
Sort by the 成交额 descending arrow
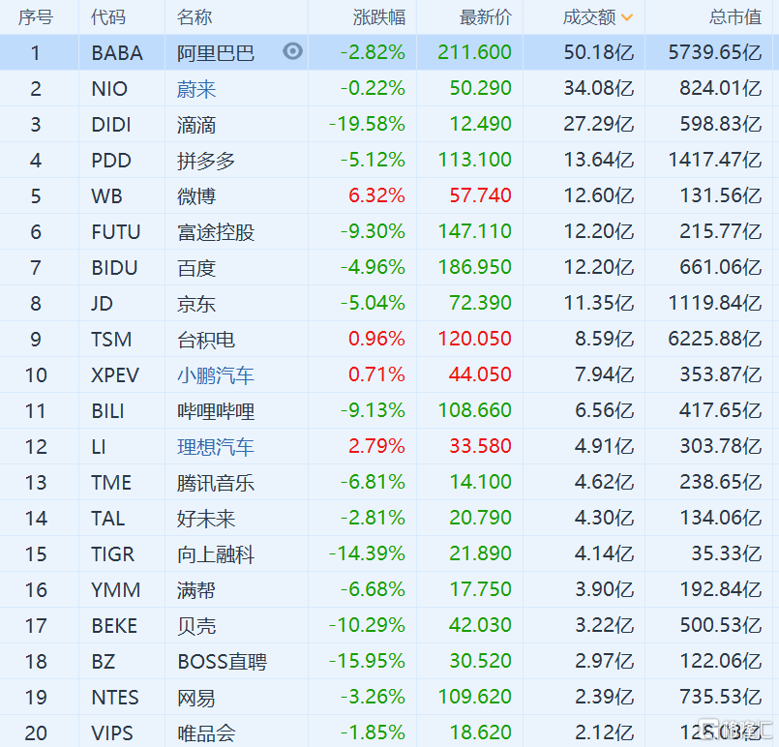627,17
